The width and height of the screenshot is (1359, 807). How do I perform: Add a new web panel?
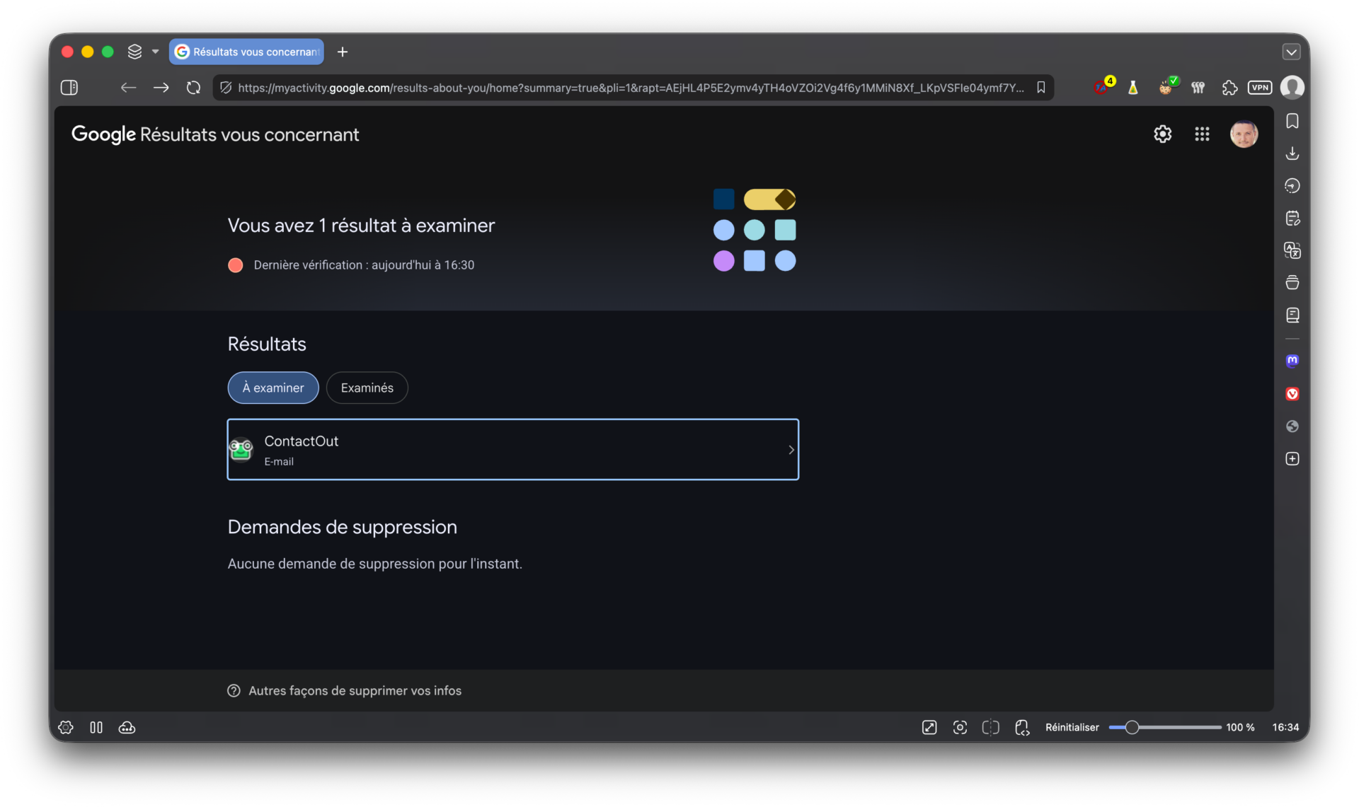click(x=1292, y=459)
